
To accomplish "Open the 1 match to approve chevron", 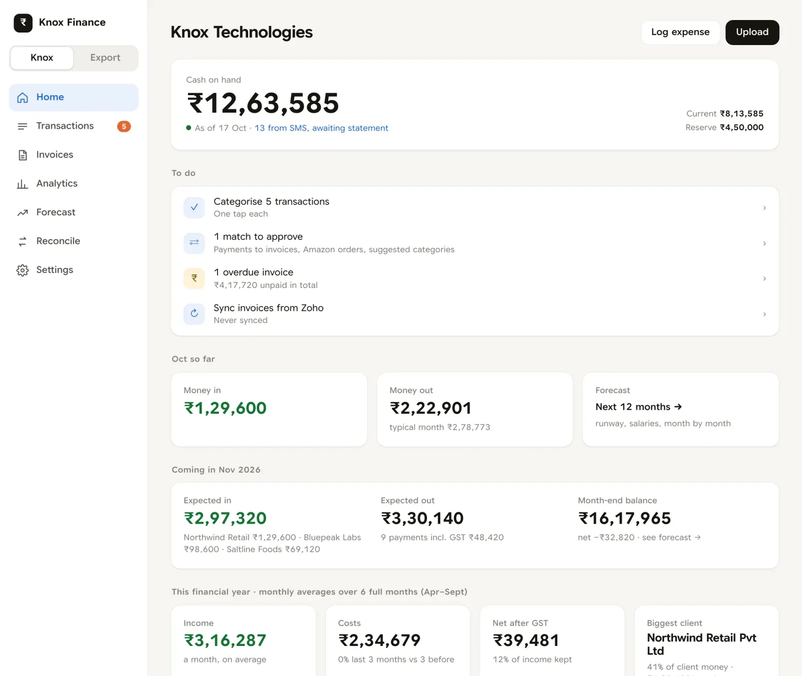I will point(764,243).
